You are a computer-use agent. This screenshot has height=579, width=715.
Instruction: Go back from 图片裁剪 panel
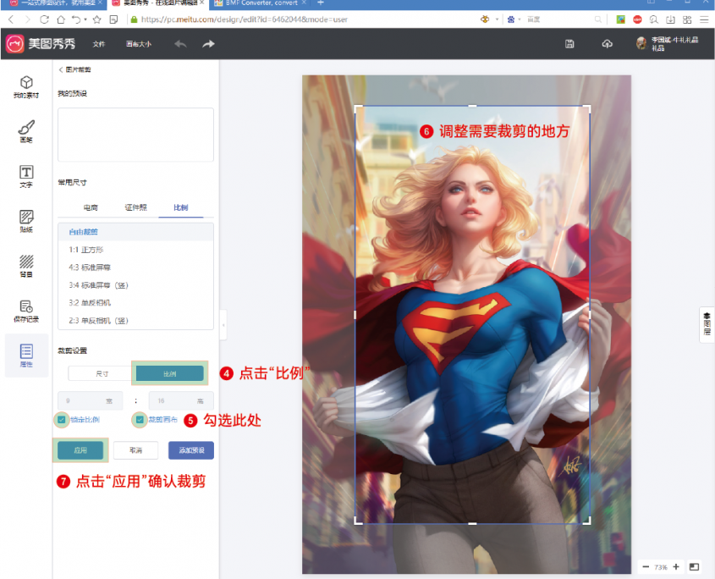(62, 69)
